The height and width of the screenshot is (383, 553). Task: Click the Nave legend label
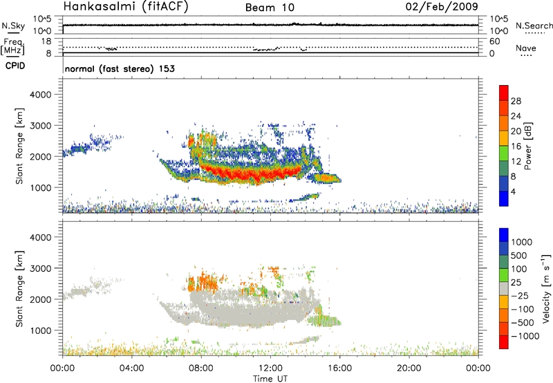tap(526, 48)
